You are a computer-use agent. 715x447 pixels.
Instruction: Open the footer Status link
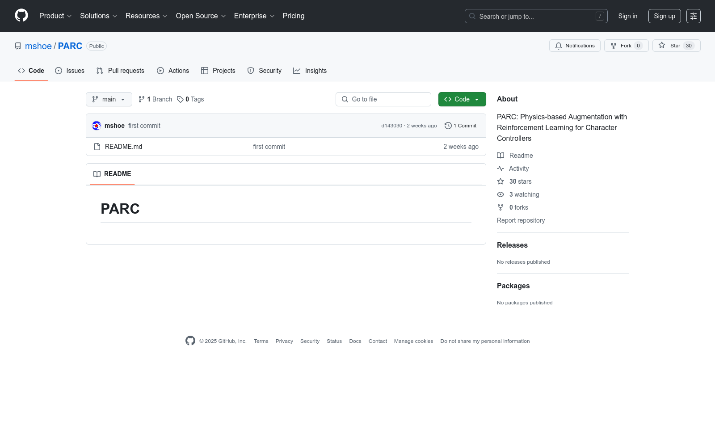334,341
